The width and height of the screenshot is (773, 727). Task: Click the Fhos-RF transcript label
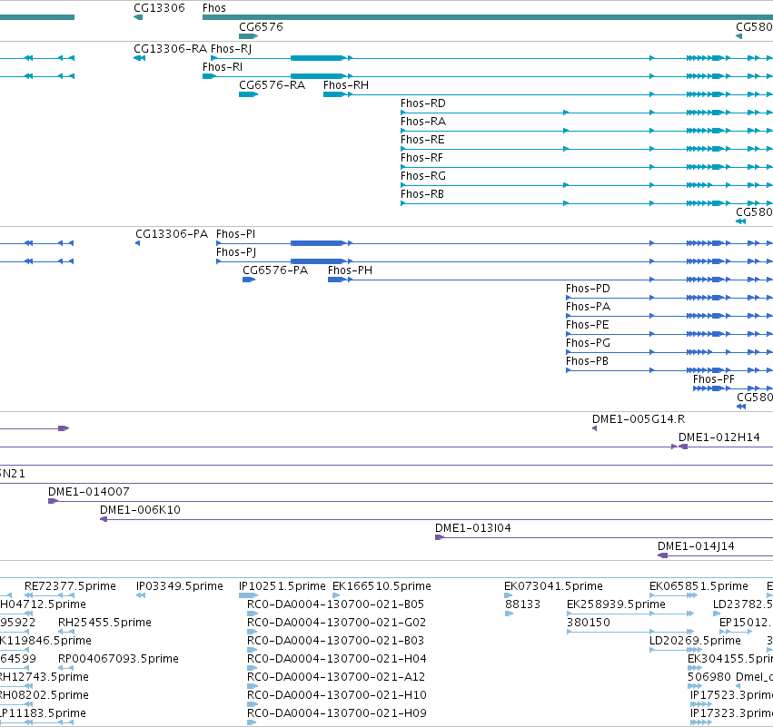[422, 158]
